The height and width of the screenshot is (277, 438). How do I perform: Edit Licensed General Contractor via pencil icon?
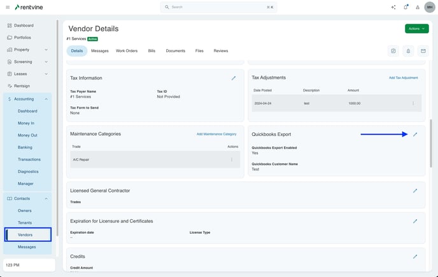pos(415,191)
